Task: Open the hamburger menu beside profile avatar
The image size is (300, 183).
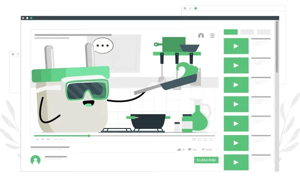Action: 212,36
